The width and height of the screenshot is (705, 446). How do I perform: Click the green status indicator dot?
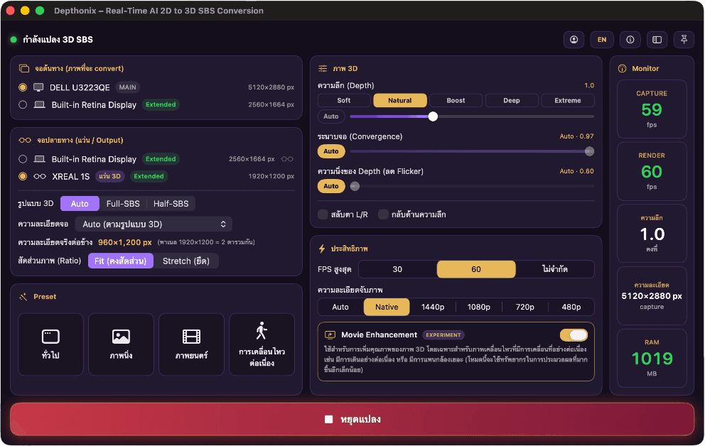coord(14,40)
